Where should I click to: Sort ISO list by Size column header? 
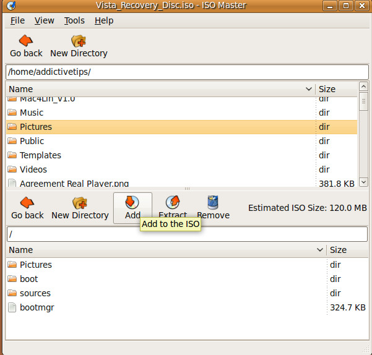[348, 250]
